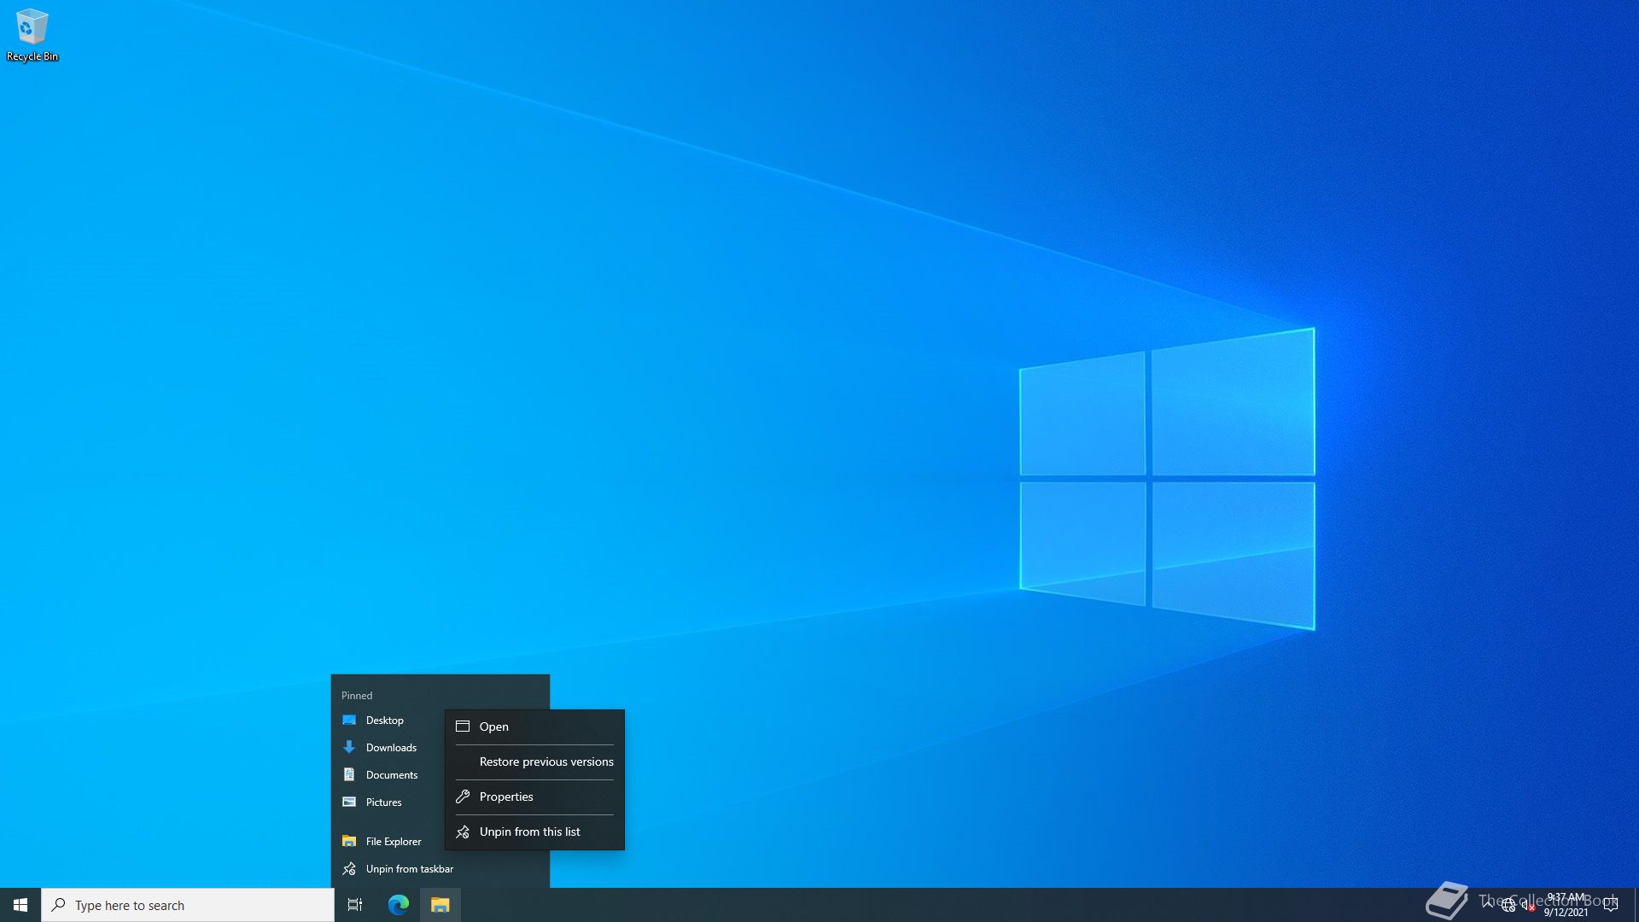1639x922 pixels.
Task: Click the Show desktop sliver
Action: (x=1636, y=905)
